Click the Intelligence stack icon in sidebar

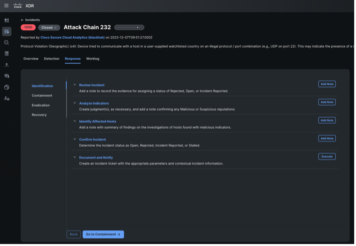pos(6,54)
